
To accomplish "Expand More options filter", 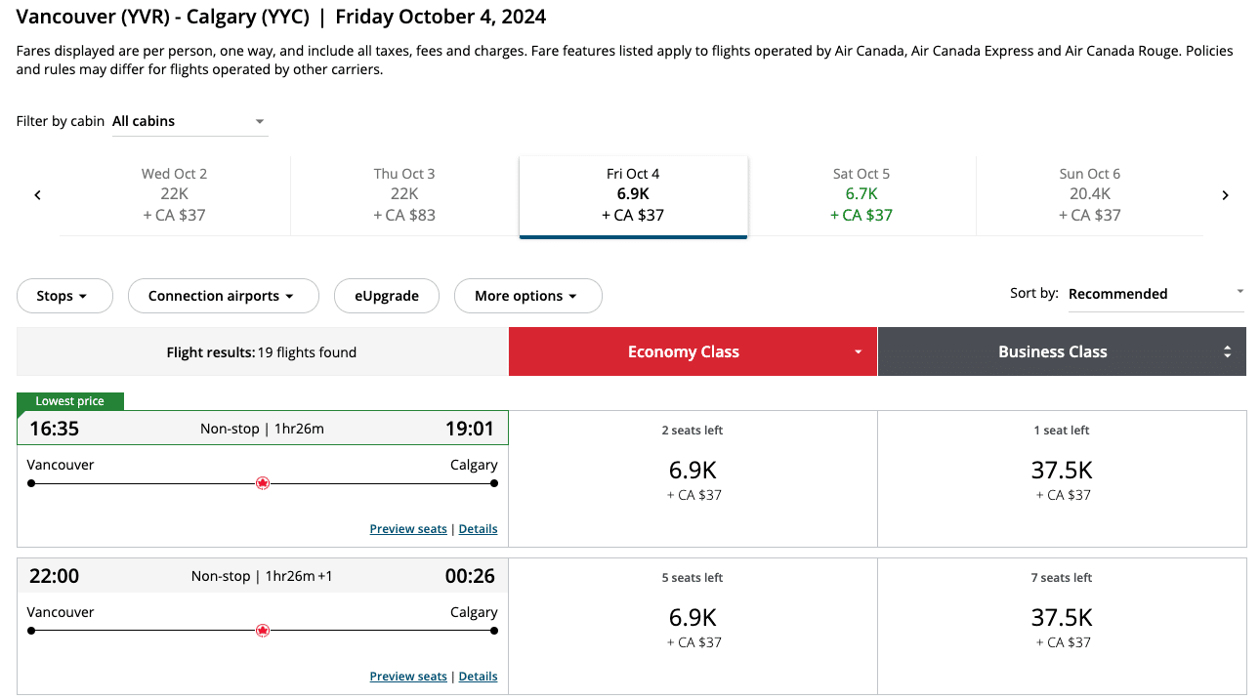I will (x=527, y=296).
